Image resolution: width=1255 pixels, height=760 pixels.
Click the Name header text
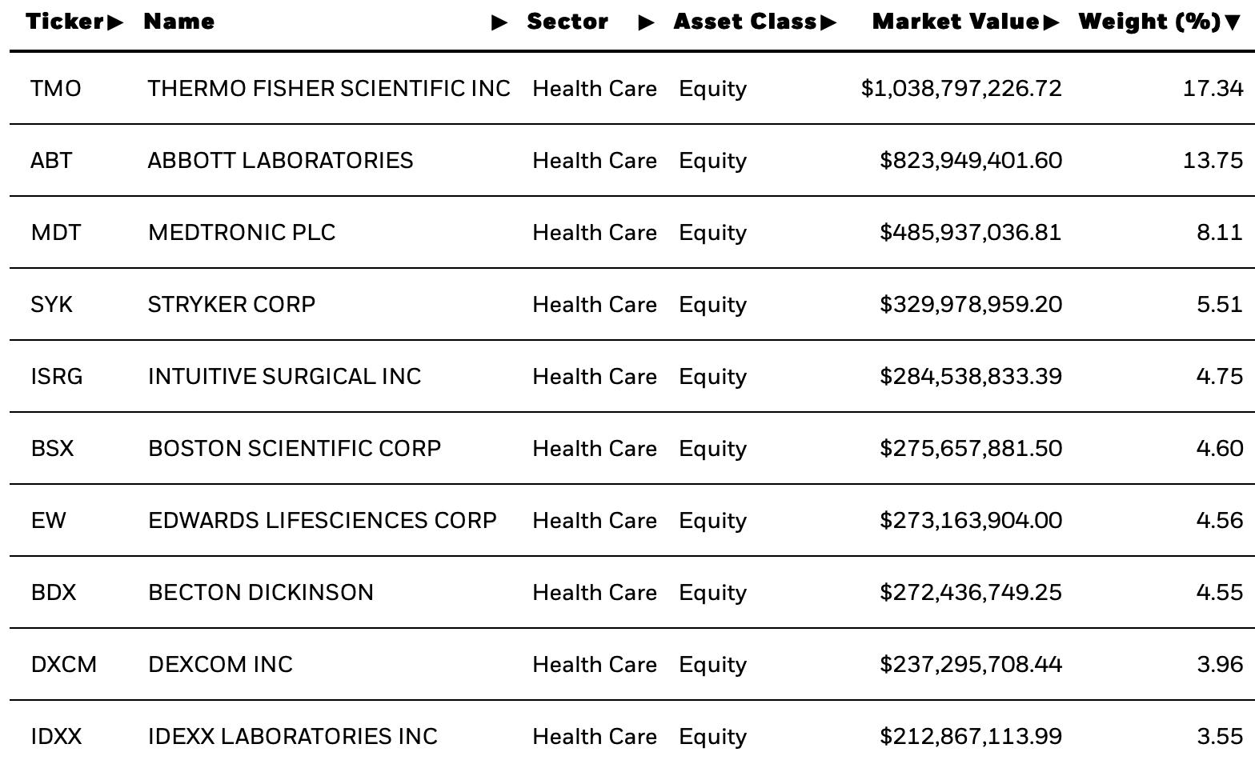[x=179, y=22]
